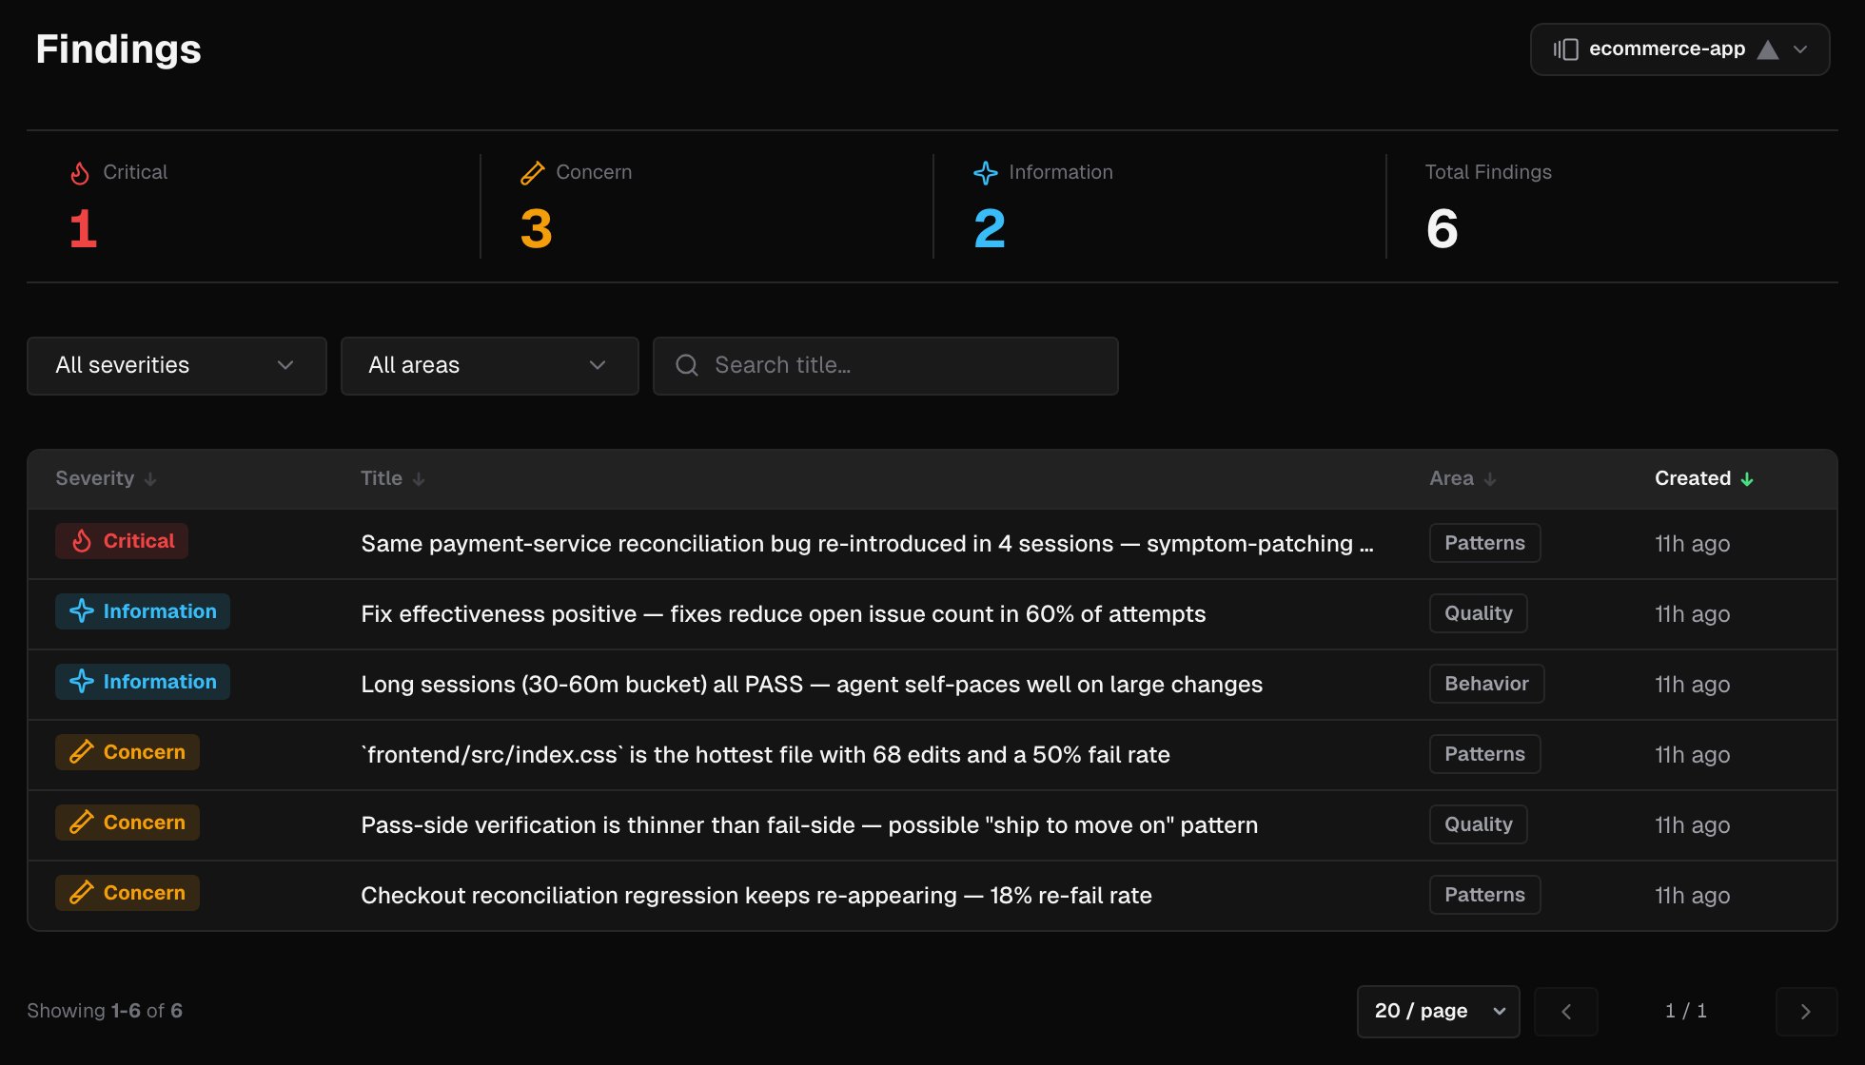Click the sparkle icon beside the Information count
Viewport: 1865px width, 1065px height.
986,172
